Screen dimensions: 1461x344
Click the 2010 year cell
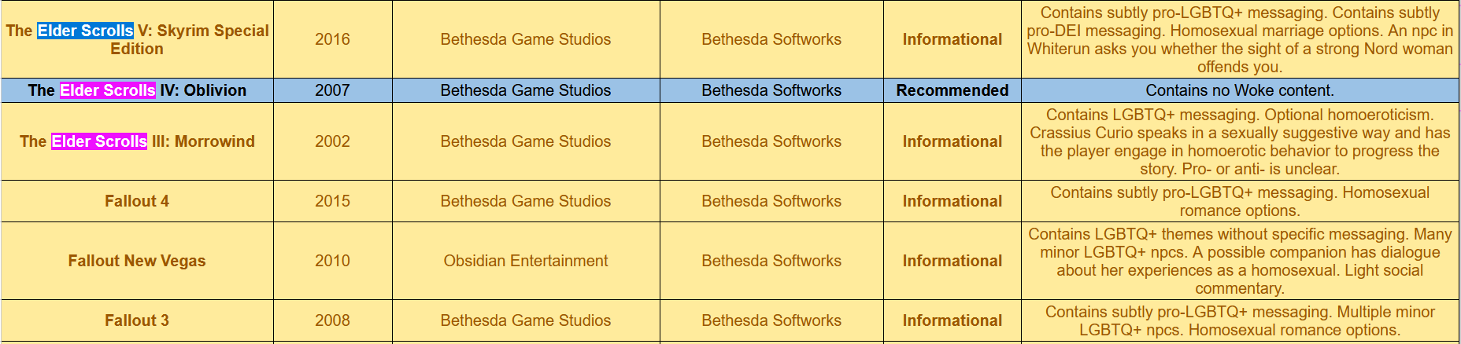pos(332,261)
